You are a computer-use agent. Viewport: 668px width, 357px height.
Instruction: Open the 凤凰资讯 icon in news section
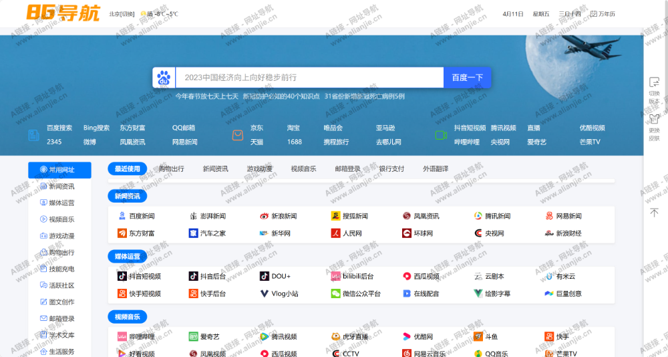click(x=407, y=216)
